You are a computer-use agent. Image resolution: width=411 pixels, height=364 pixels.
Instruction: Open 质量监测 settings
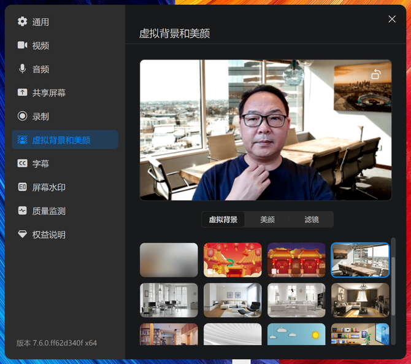tap(65, 211)
